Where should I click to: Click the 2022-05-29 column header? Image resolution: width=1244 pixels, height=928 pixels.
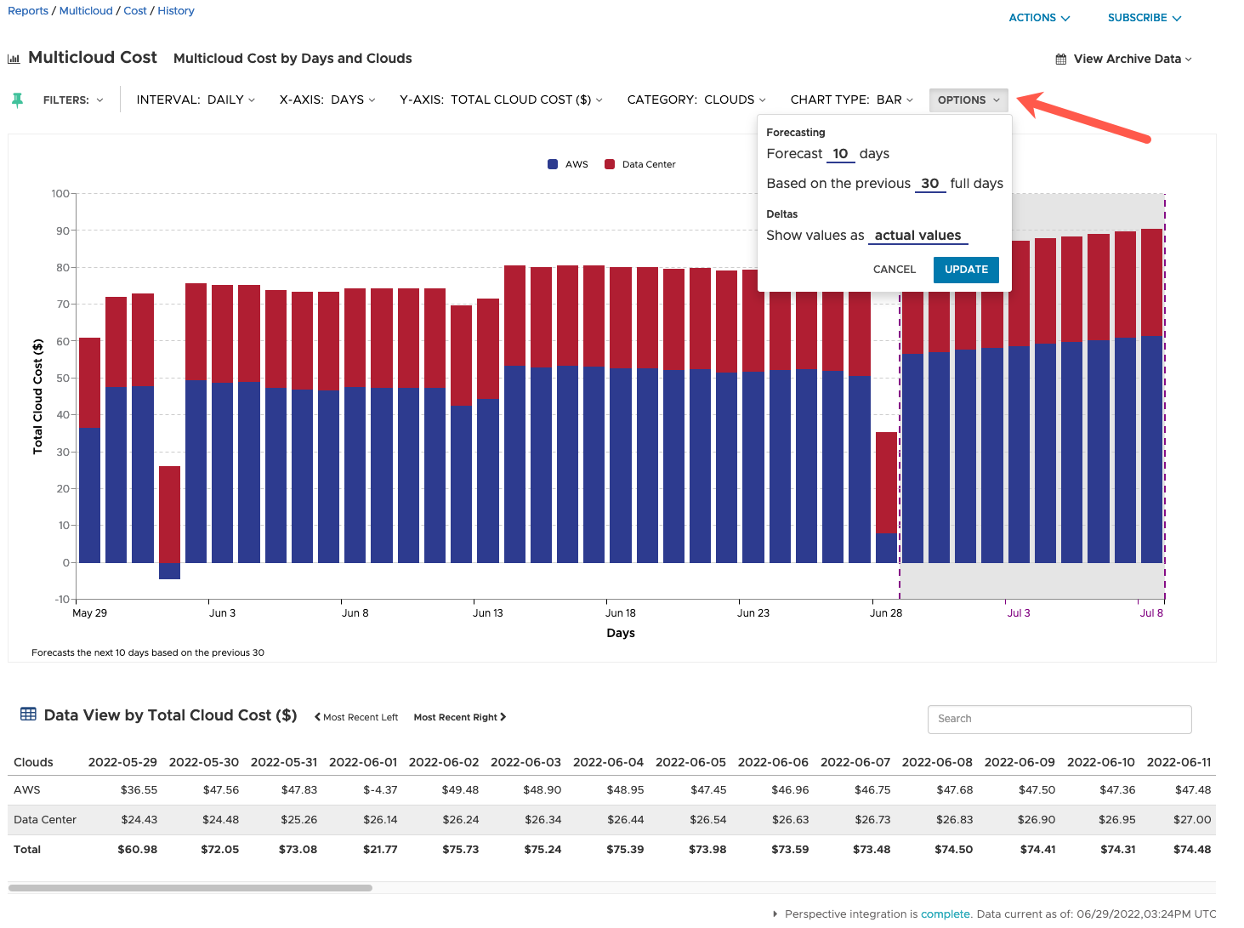[x=122, y=762]
